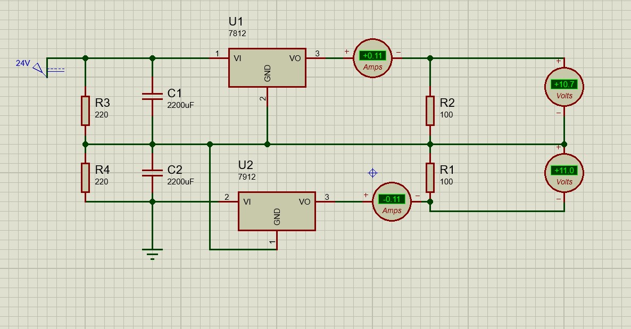Viewport: 631px width, 329px height.
Task: Click the R3 resistor symbol
Action: [85, 111]
